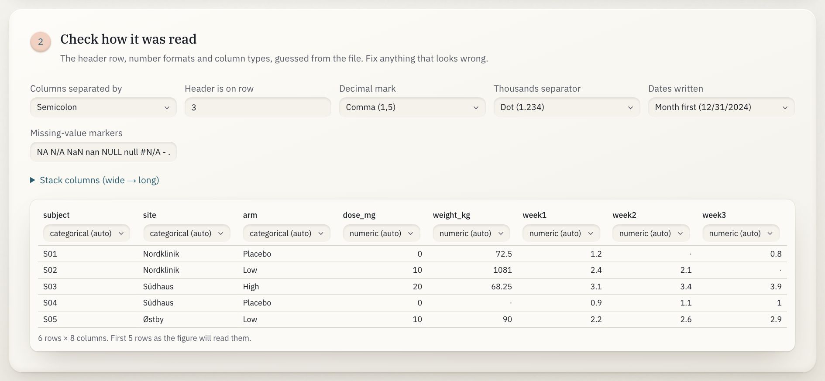Click the 6 rows × 8 columns note

click(144, 338)
